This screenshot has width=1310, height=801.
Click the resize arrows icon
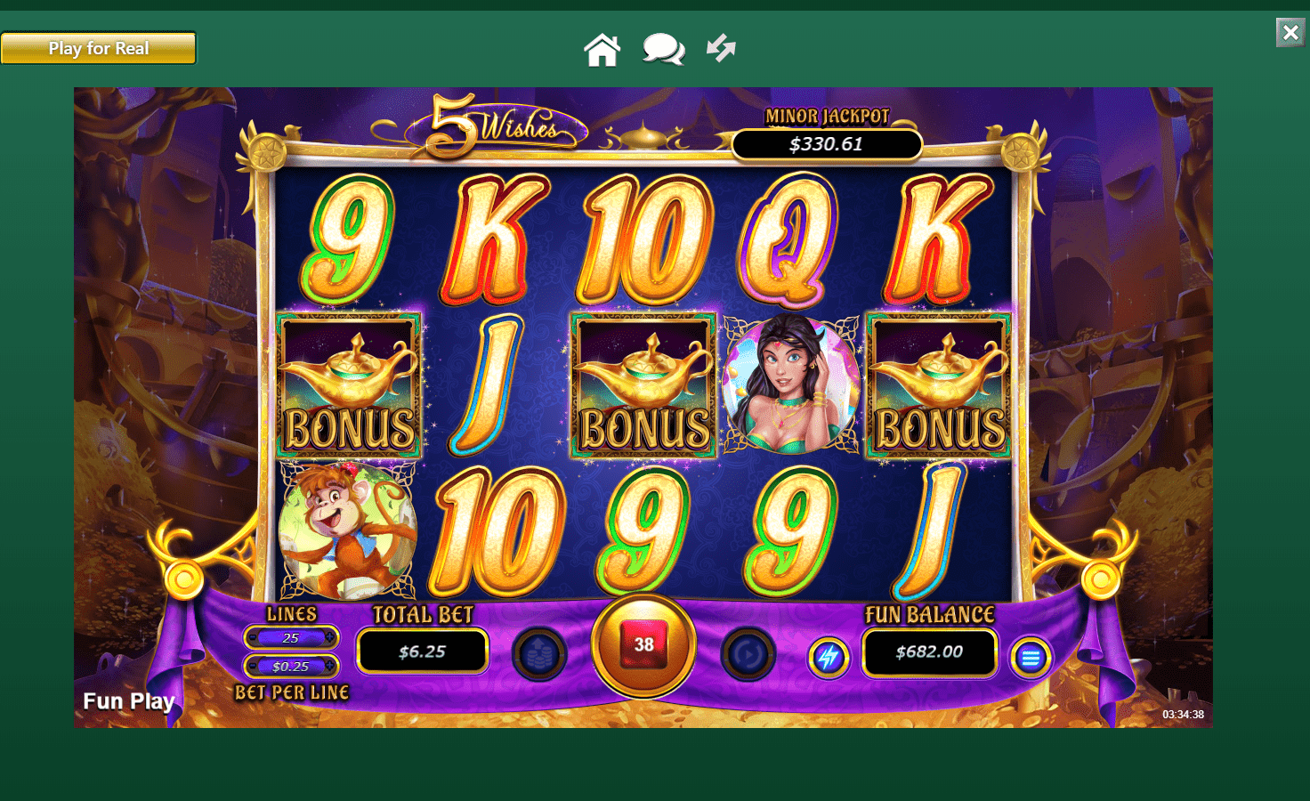[721, 48]
